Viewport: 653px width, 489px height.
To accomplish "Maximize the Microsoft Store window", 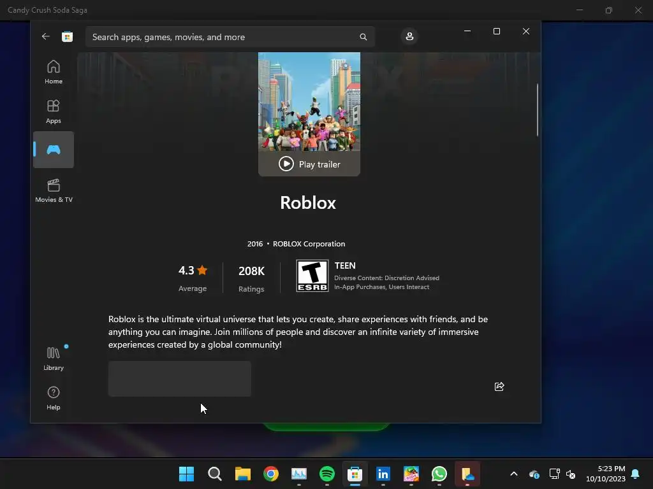I will 496,31.
